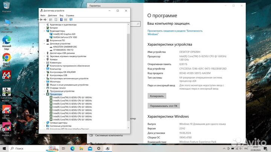The height and width of the screenshot is (152, 271).
Task: Show hidden tray icons chevron
Action: click(x=224, y=149)
